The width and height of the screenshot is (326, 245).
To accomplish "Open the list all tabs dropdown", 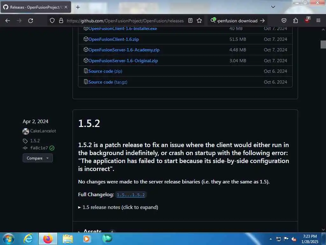I will tap(273, 7).
